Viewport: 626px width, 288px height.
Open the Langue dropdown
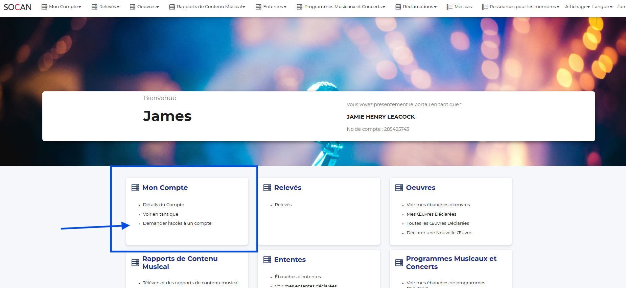click(x=602, y=7)
